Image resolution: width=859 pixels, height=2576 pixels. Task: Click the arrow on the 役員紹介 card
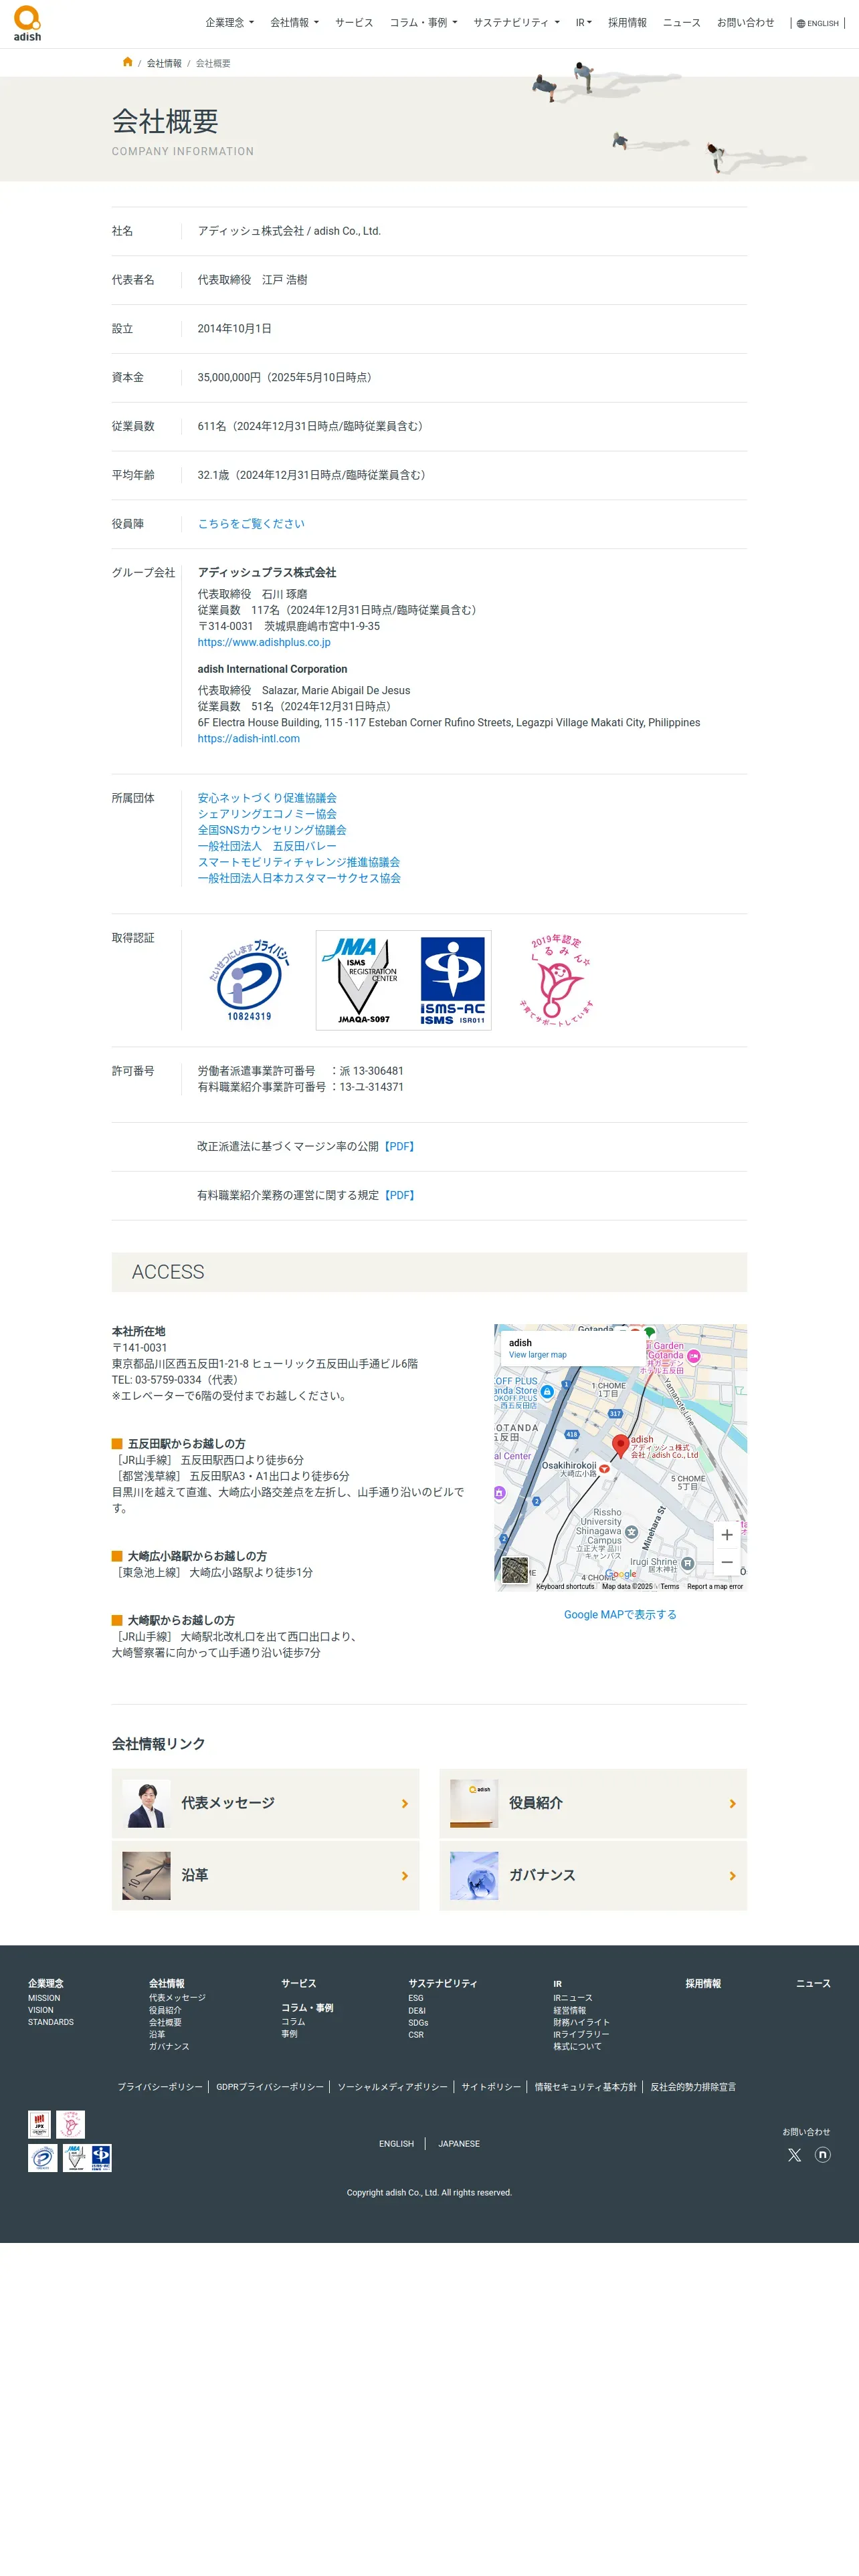(x=733, y=1804)
